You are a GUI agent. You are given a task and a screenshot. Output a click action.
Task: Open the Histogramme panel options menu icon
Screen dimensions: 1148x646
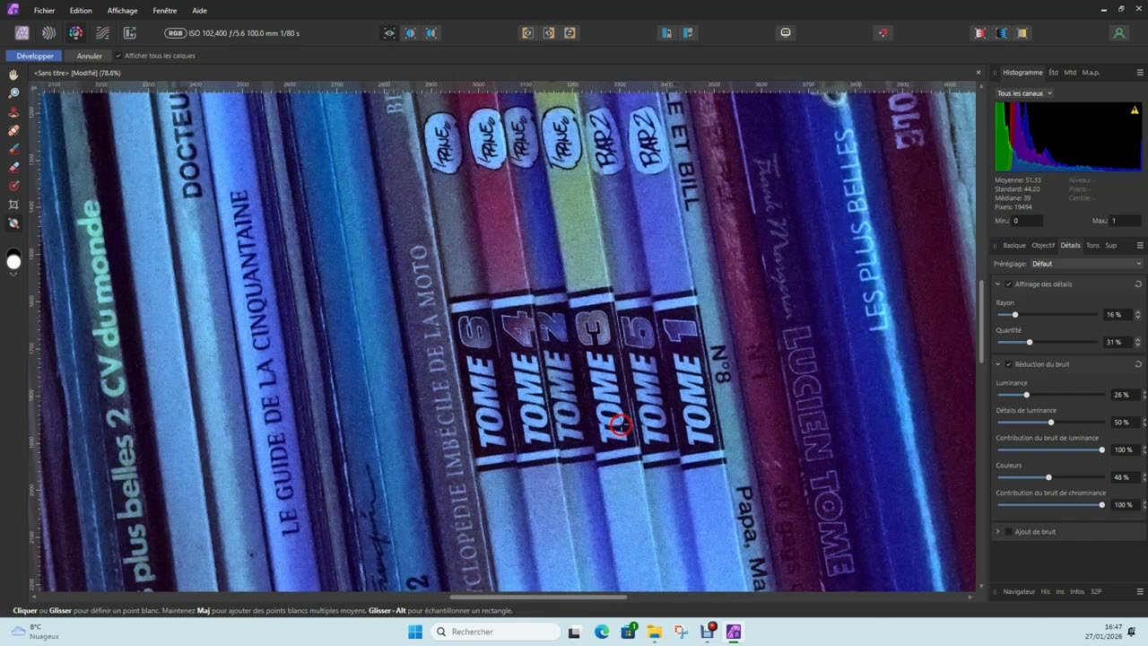tap(1140, 72)
